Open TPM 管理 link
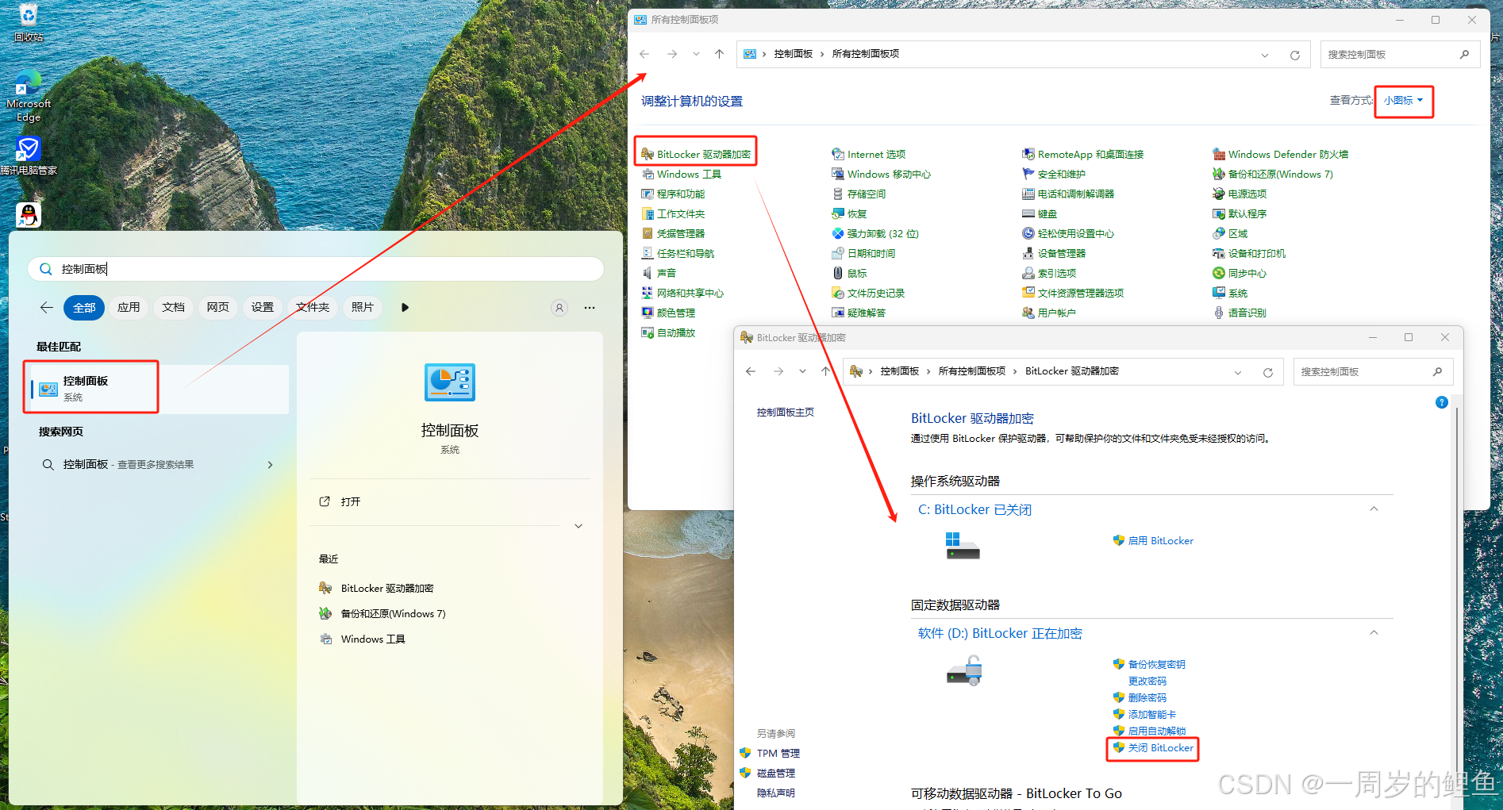 tap(770, 754)
